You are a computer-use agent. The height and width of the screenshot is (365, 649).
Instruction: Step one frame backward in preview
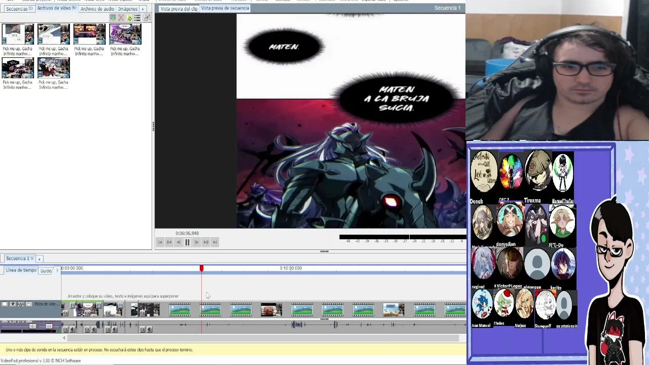[178, 242]
